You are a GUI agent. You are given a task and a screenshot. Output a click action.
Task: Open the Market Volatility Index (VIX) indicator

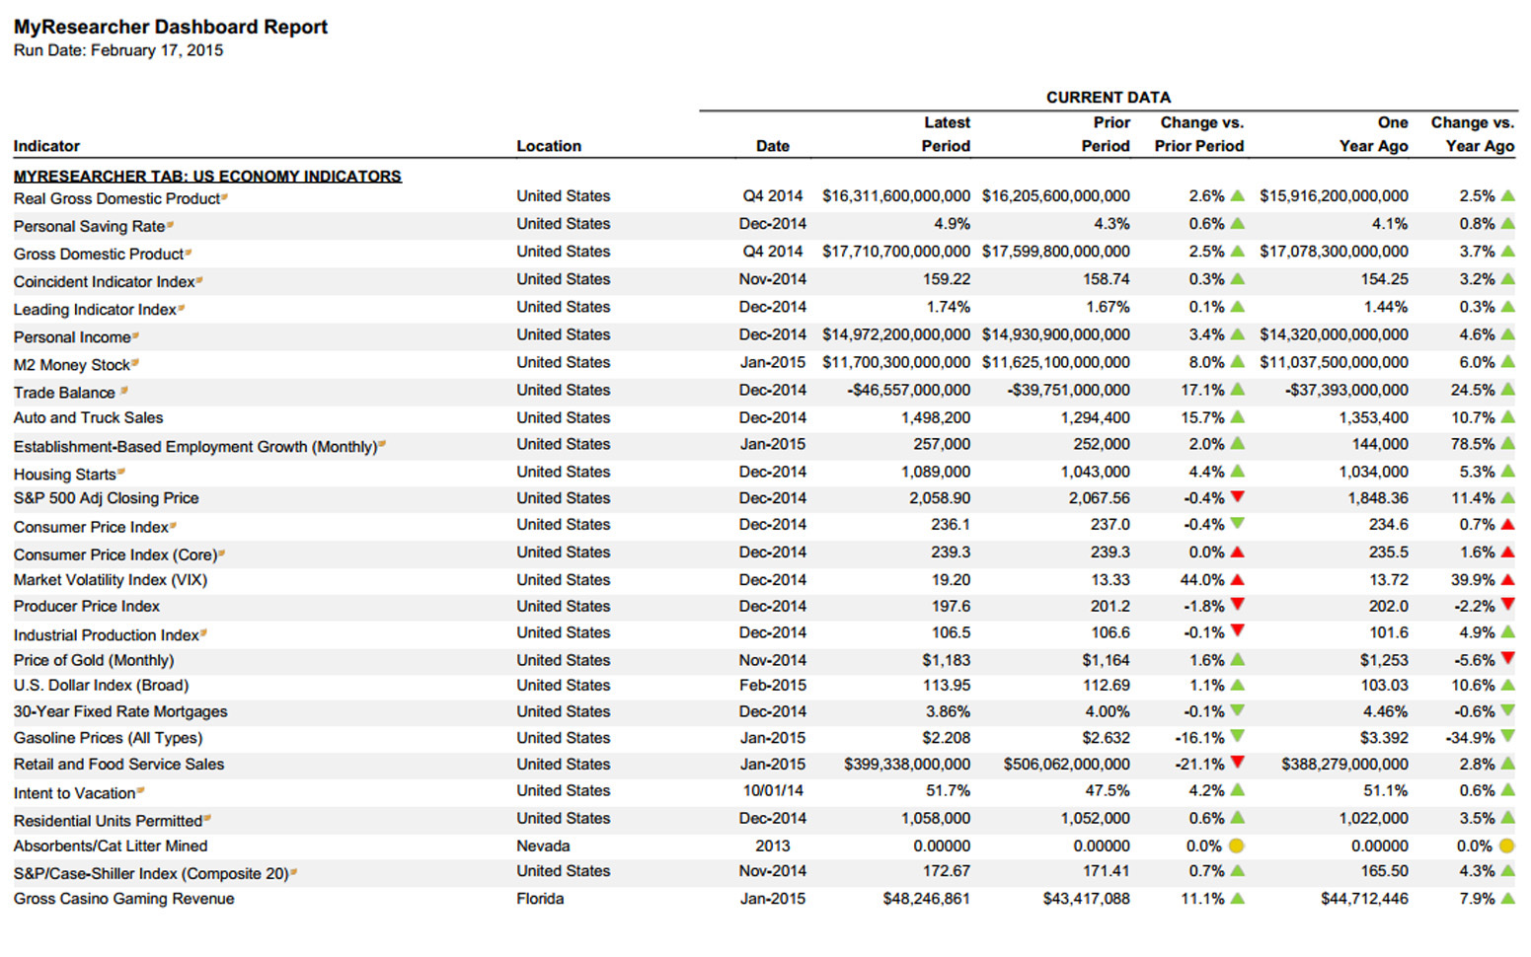point(111,580)
